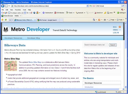
Task: Click the Check spelling toolbar button
Action: (x=69, y=13)
